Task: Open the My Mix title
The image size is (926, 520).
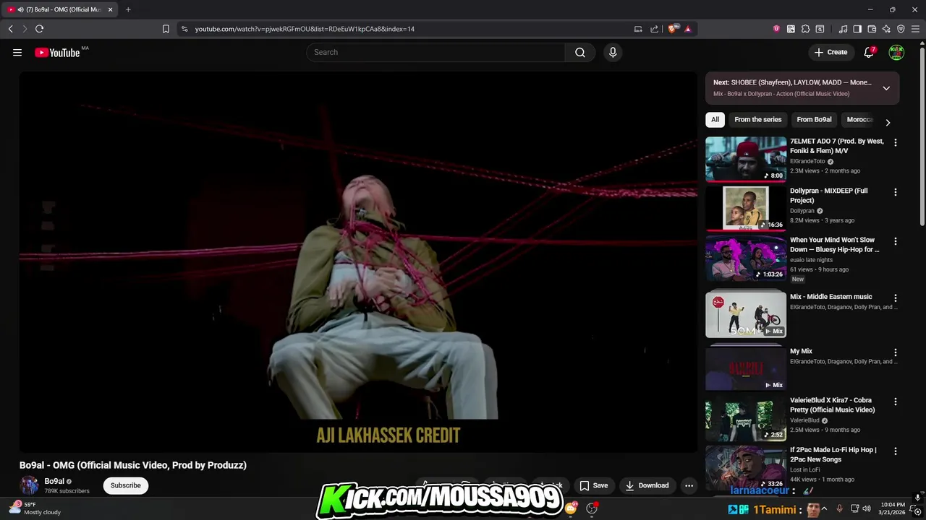Action: 801,351
